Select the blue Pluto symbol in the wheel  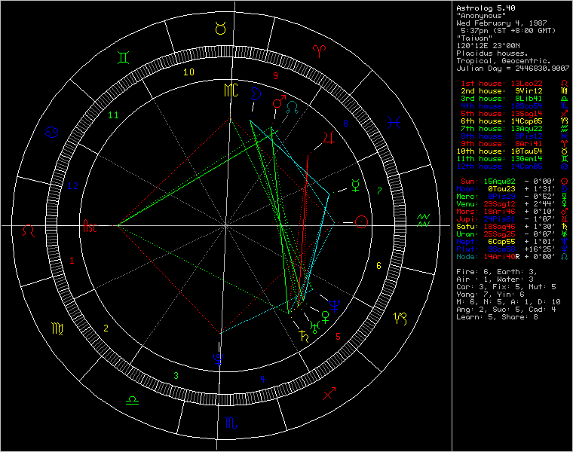click(219, 359)
